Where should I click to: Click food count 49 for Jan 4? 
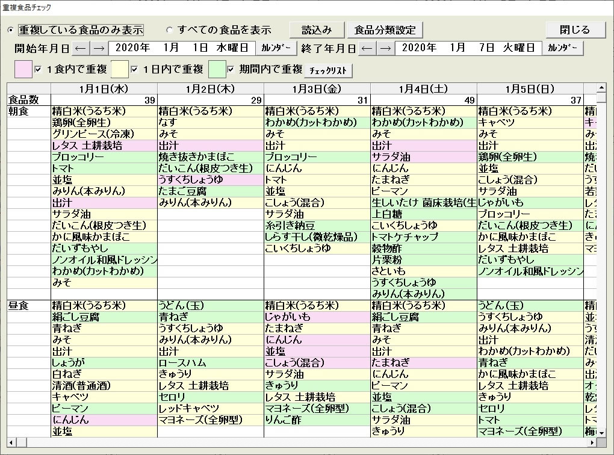pyautogui.click(x=424, y=101)
